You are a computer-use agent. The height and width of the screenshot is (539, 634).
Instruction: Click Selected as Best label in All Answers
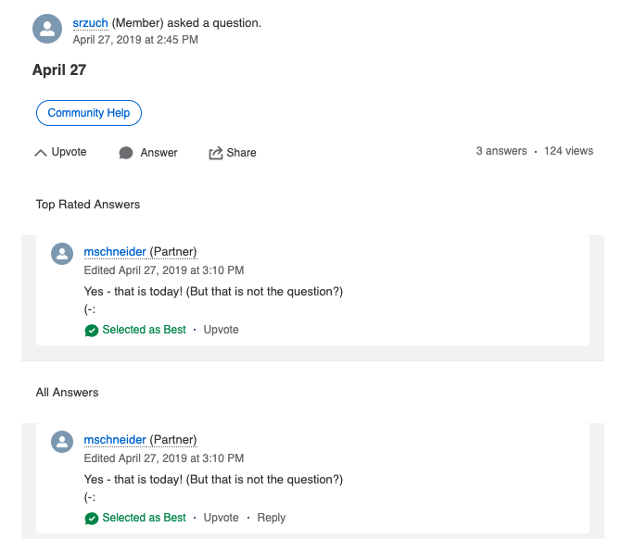coord(144,518)
